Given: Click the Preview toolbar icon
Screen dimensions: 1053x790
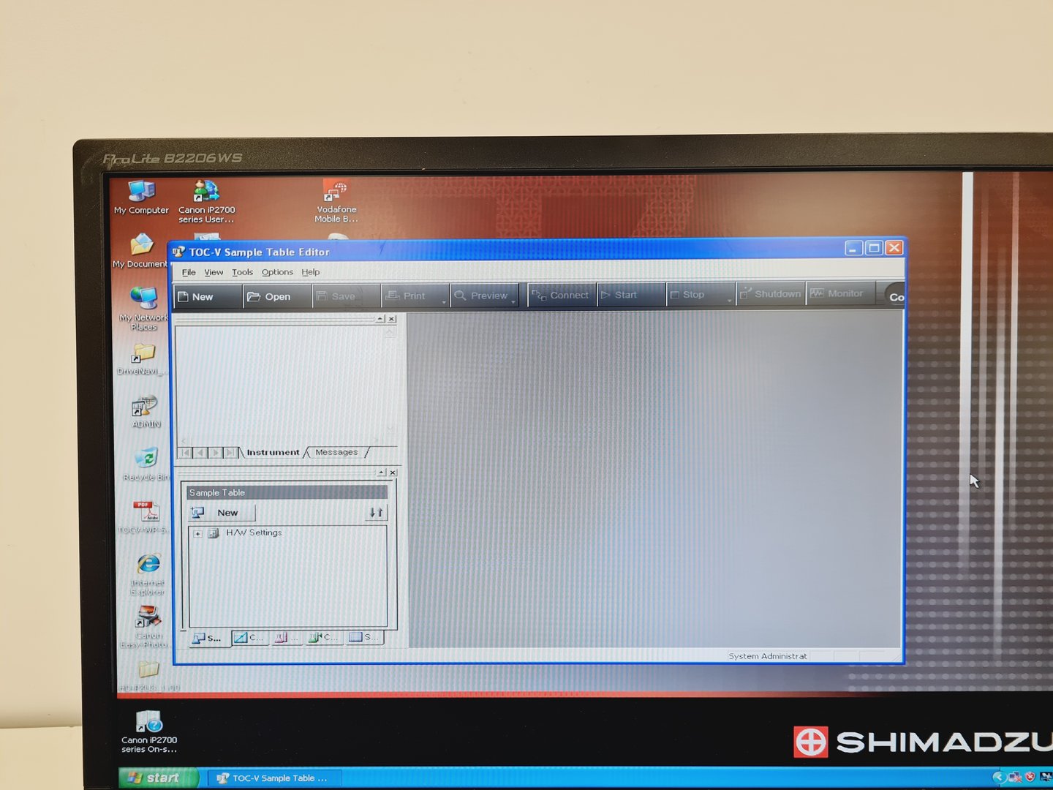Looking at the screenshot, I should (x=483, y=296).
